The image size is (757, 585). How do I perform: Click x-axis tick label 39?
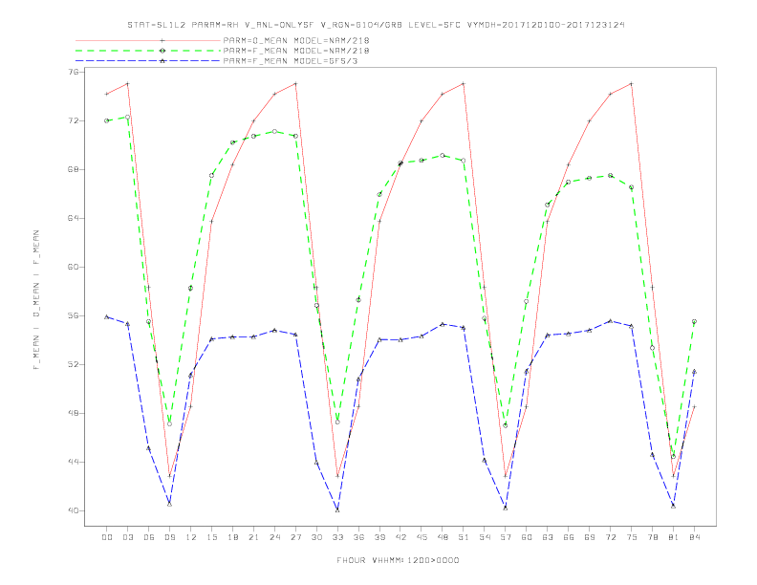[x=379, y=537]
